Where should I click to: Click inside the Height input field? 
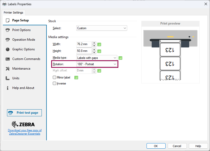84,51
